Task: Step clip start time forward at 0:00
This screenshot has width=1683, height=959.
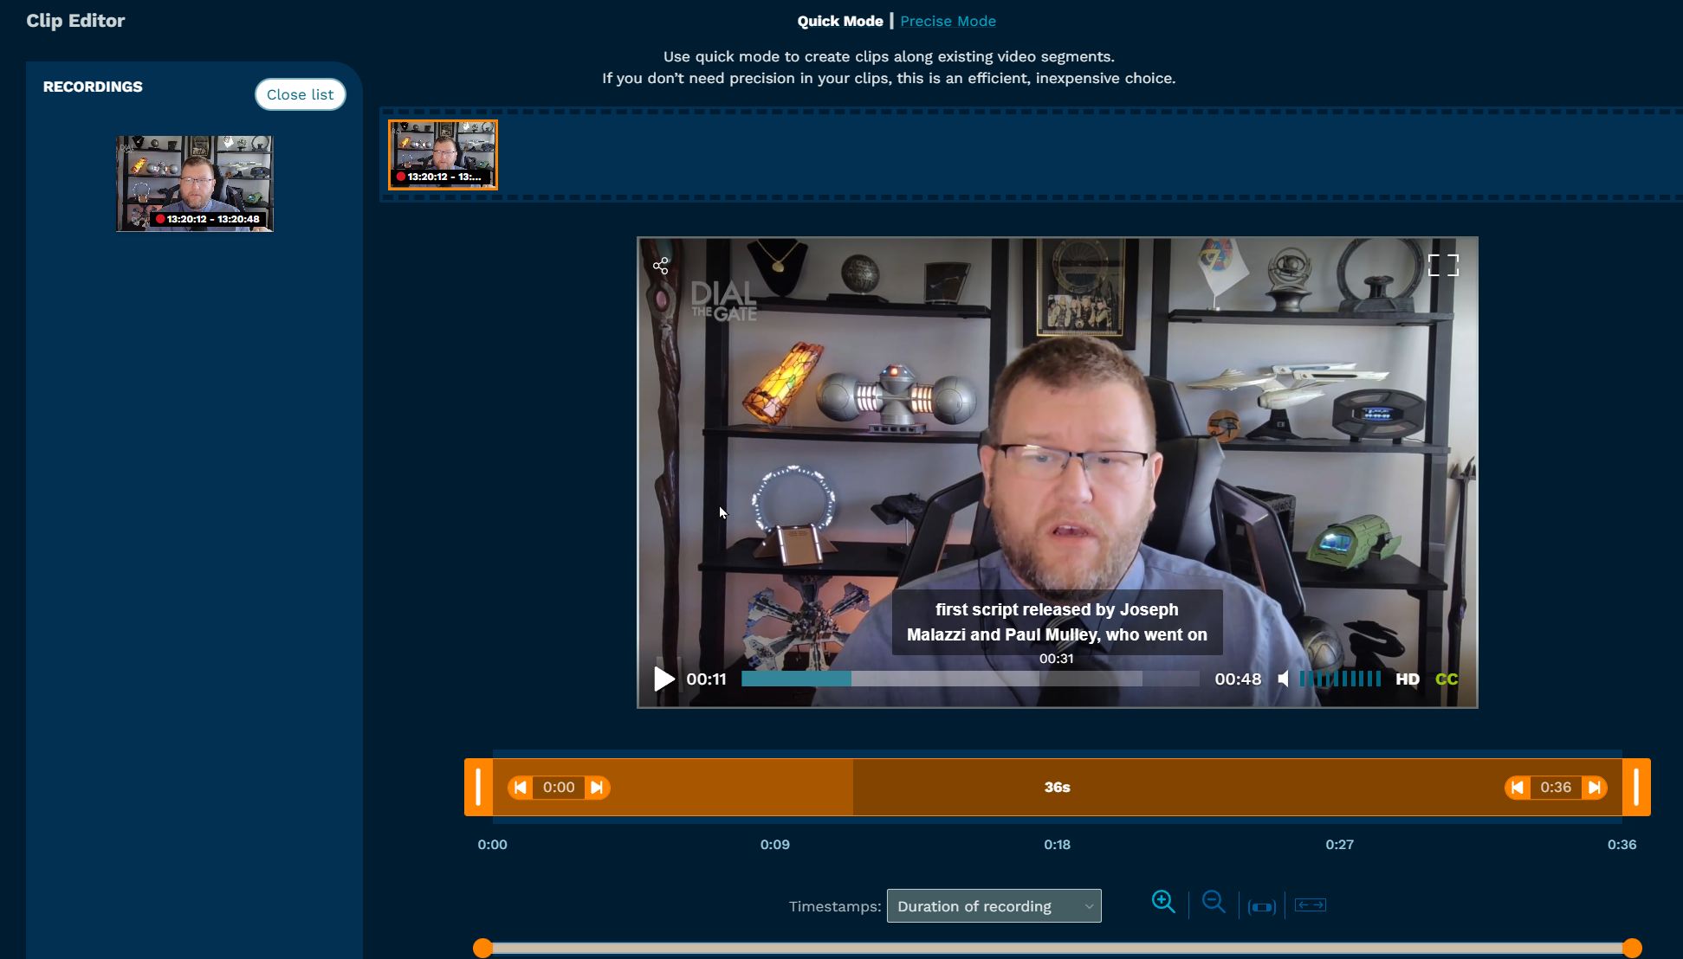Action: coord(597,788)
